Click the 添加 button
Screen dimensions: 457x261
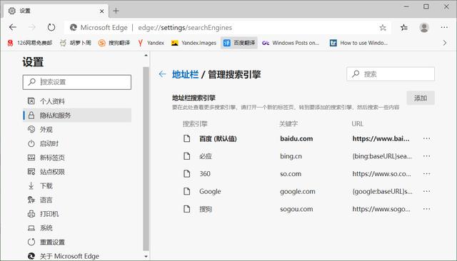click(x=421, y=98)
